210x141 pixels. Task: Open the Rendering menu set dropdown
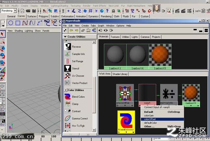[15, 11]
